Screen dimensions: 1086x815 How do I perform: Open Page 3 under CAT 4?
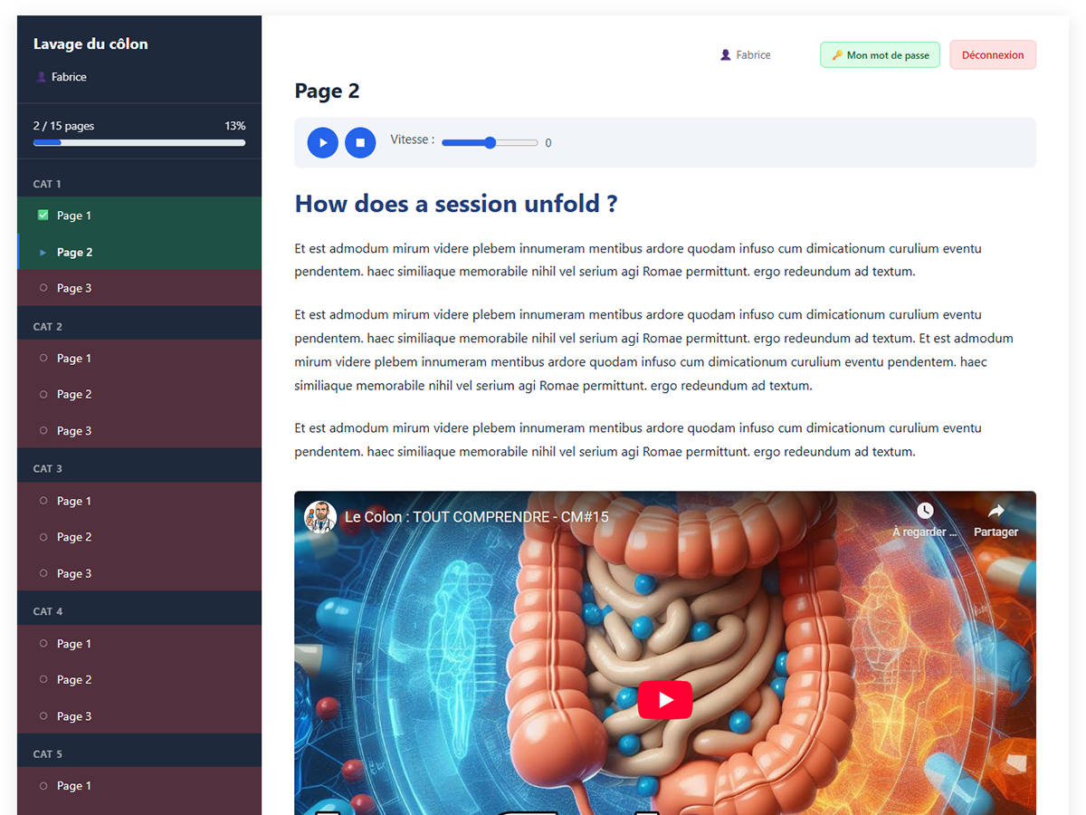click(74, 716)
